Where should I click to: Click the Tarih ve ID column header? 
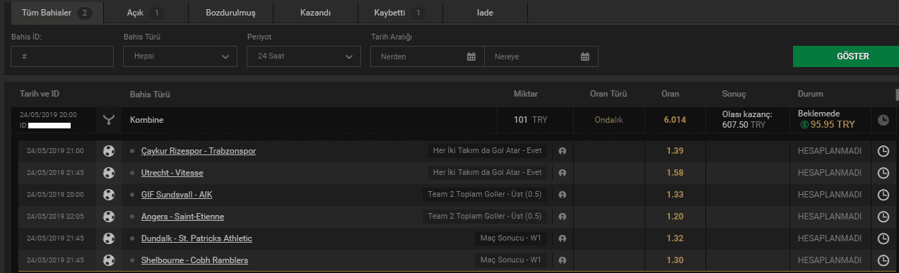pyautogui.click(x=40, y=94)
